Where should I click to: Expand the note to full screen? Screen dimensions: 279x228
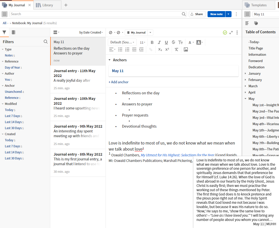pyautogui.click(x=231, y=33)
